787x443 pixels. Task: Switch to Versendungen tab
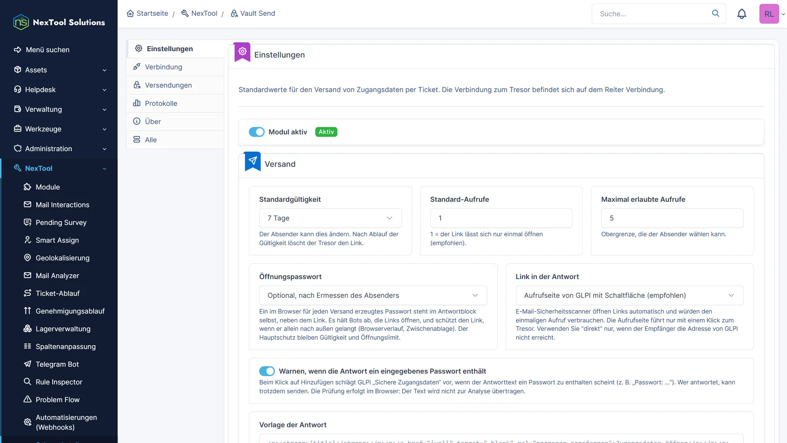point(176,85)
